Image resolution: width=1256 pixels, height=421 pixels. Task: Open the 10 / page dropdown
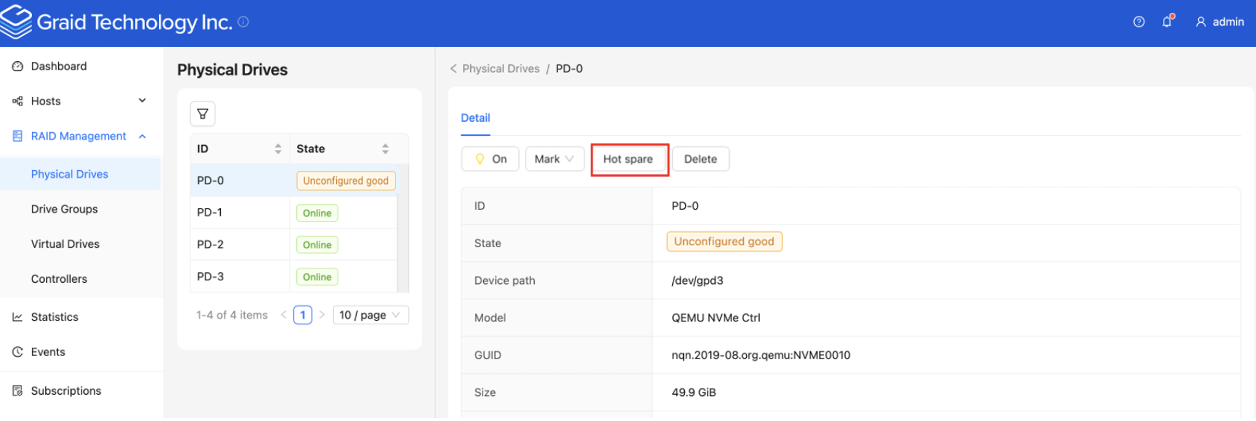tap(370, 315)
